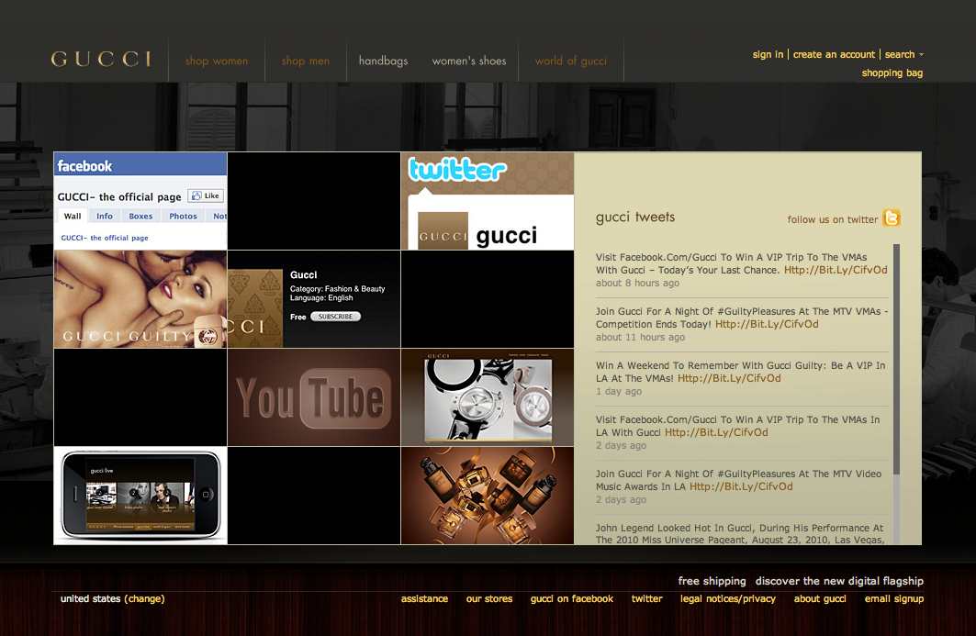Select the Info tab on Facebook tile
The width and height of the screenshot is (976, 636).
pyautogui.click(x=105, y=216)
